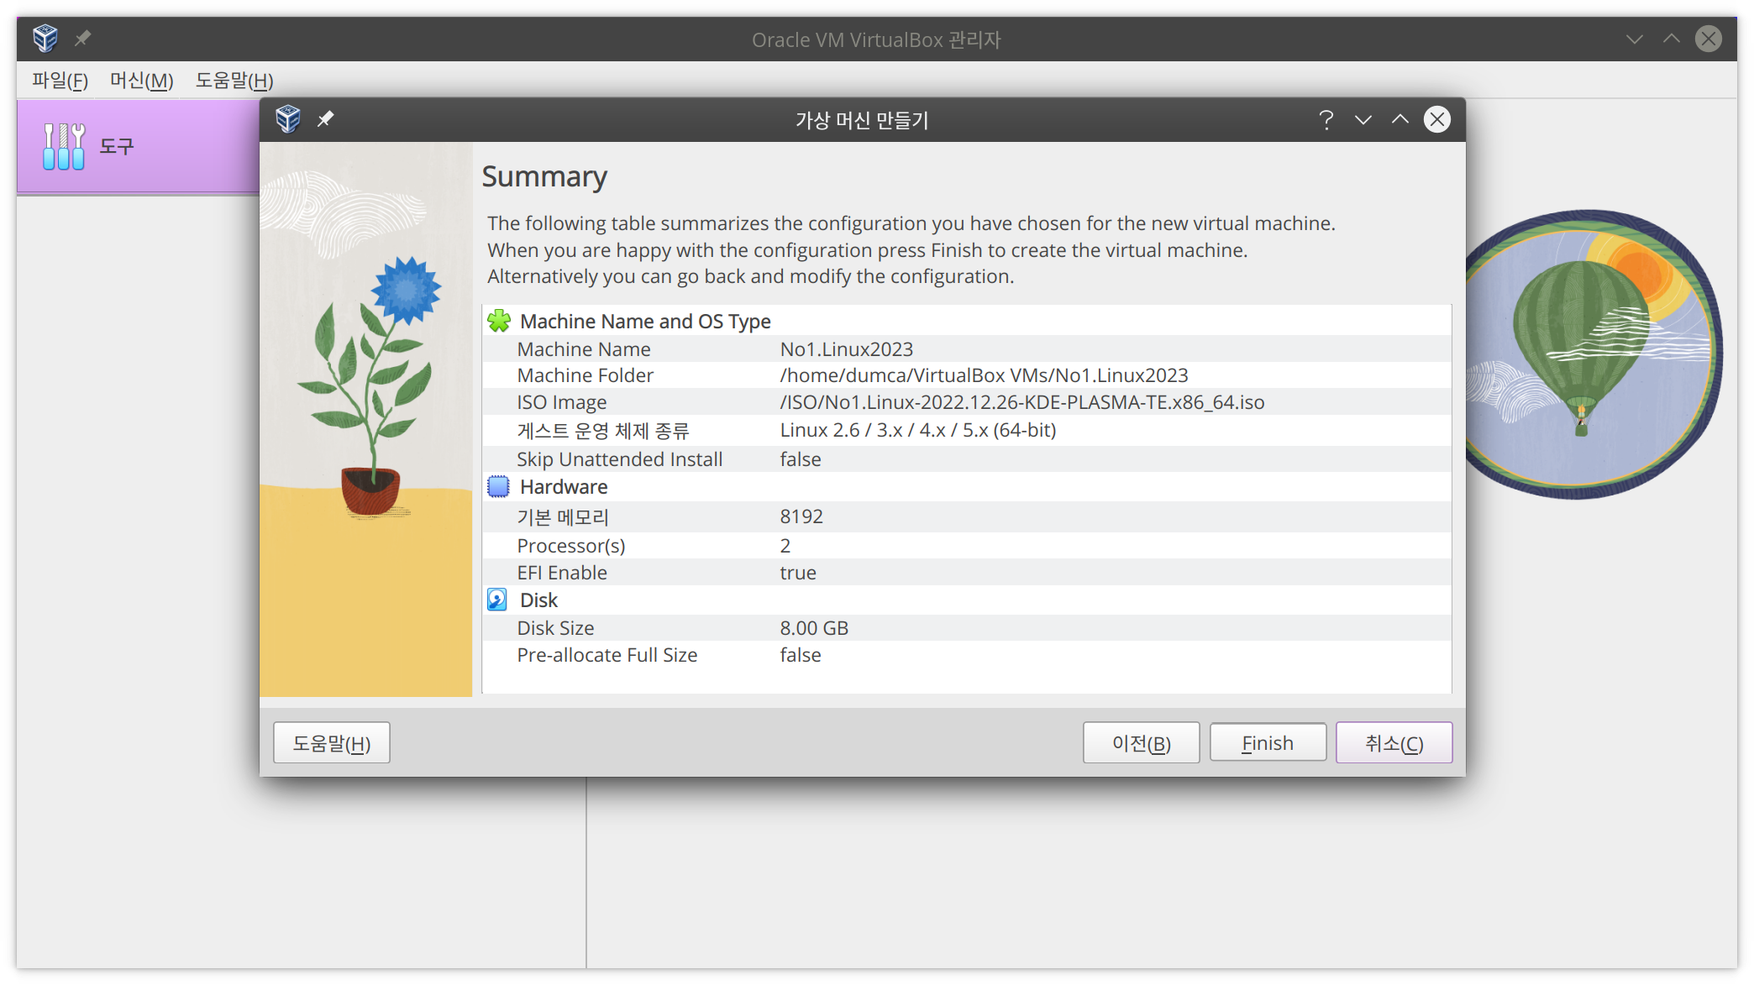Click the 기본 메모리 row label
The image size is (1754, 985).
[563, 516]
